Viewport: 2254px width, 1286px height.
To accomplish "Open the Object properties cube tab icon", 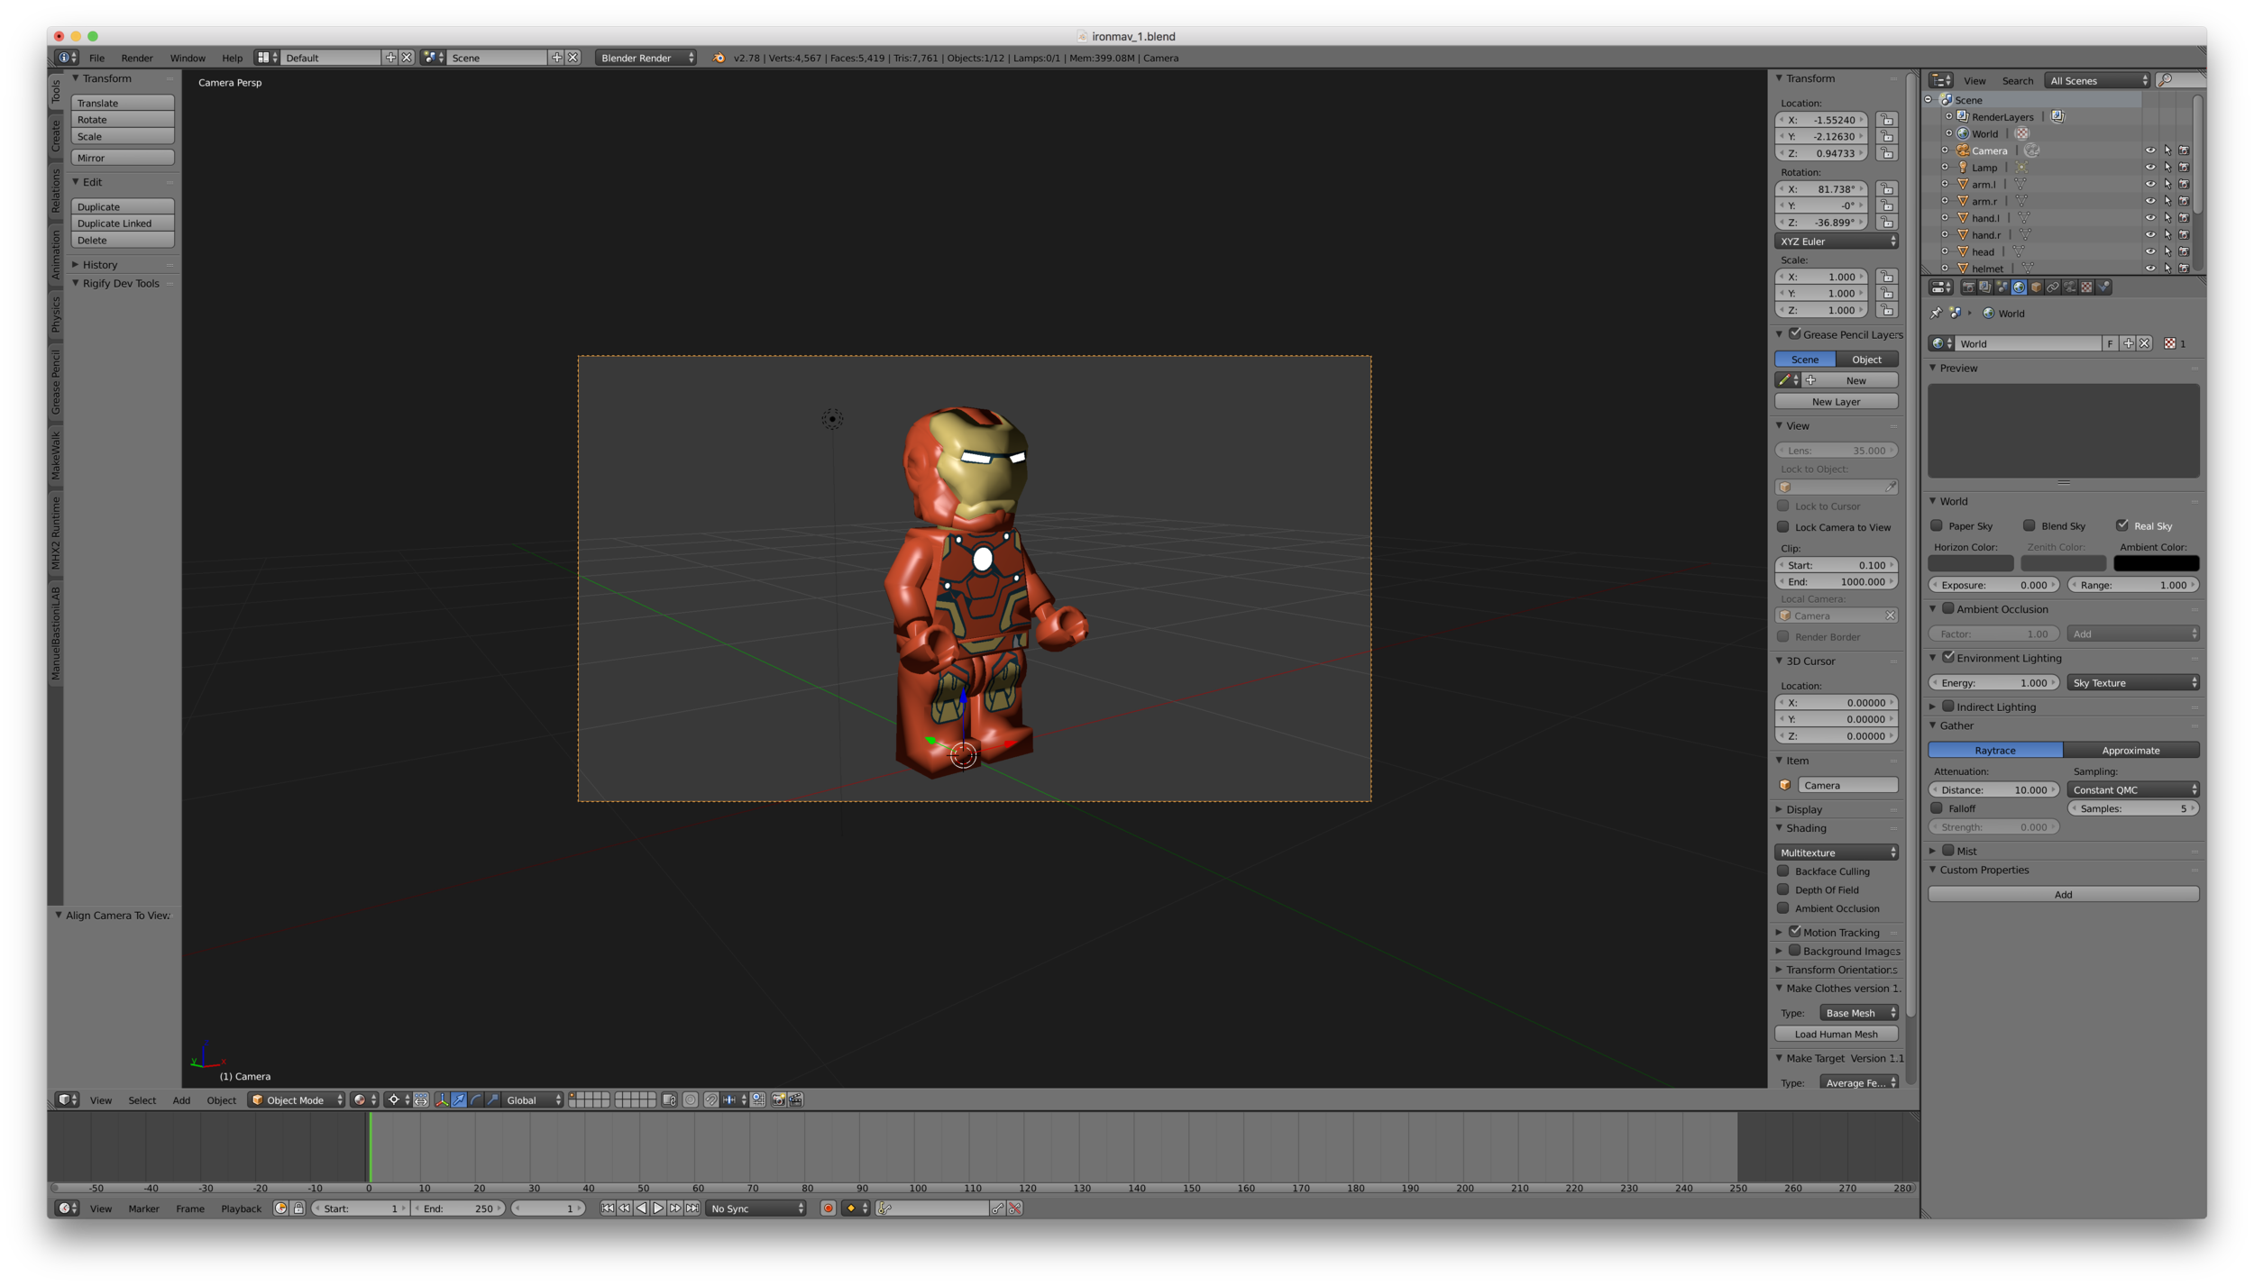I will [2037, 287].
